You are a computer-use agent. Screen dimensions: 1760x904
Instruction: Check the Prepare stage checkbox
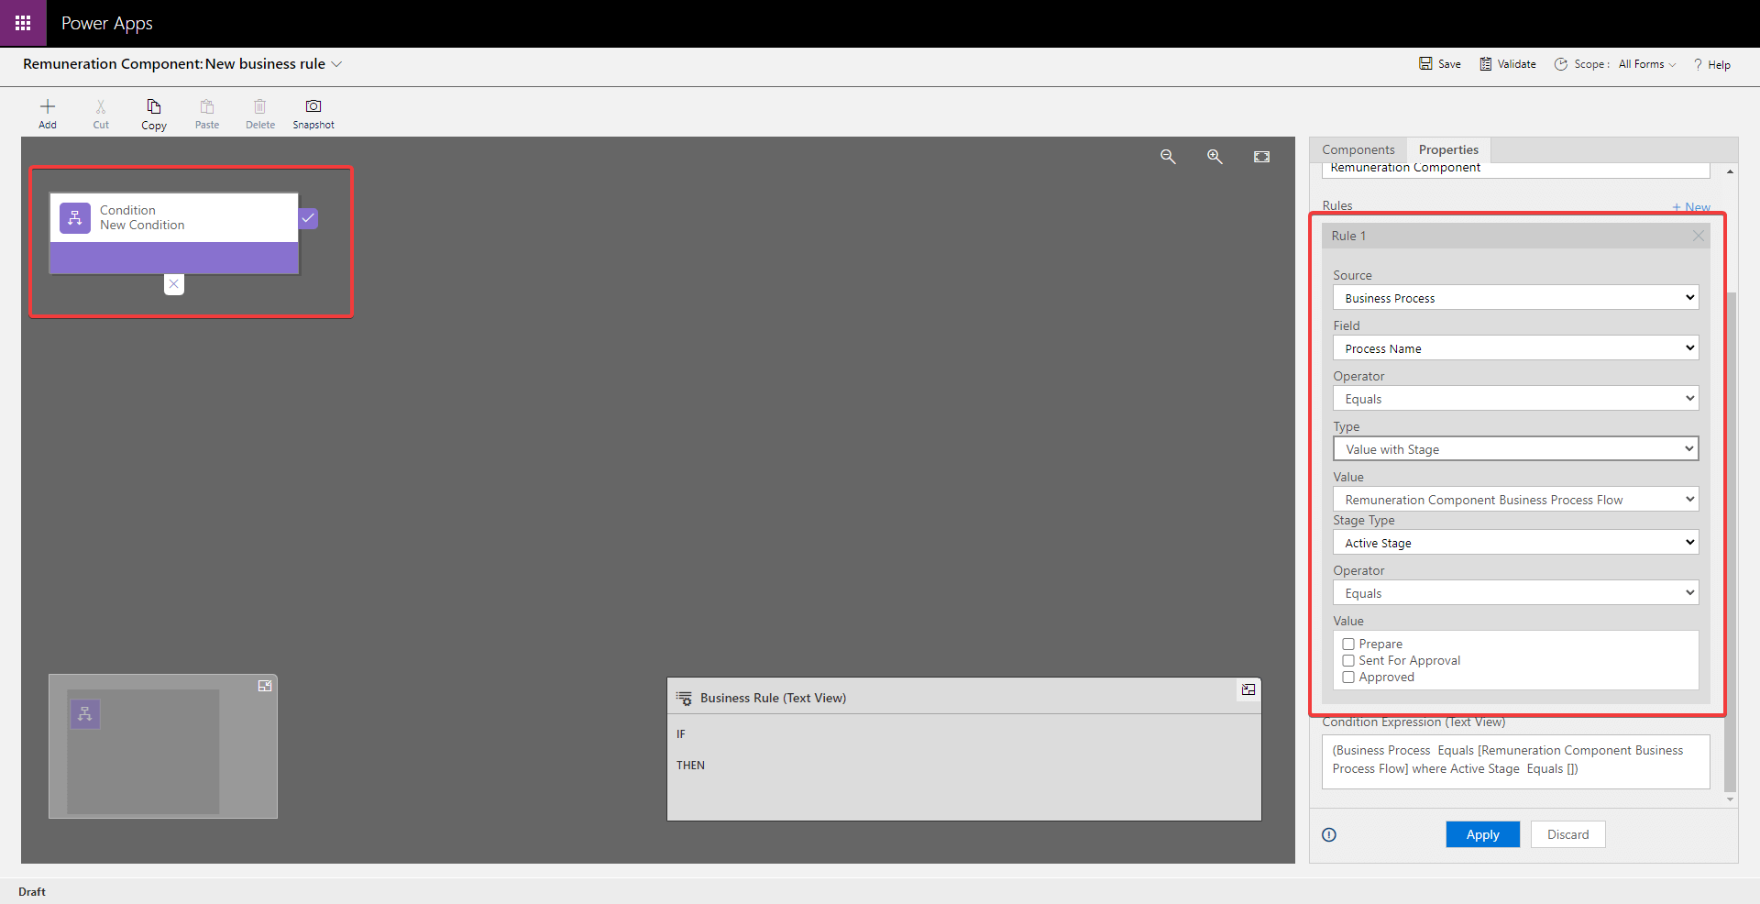(1348, 645)
